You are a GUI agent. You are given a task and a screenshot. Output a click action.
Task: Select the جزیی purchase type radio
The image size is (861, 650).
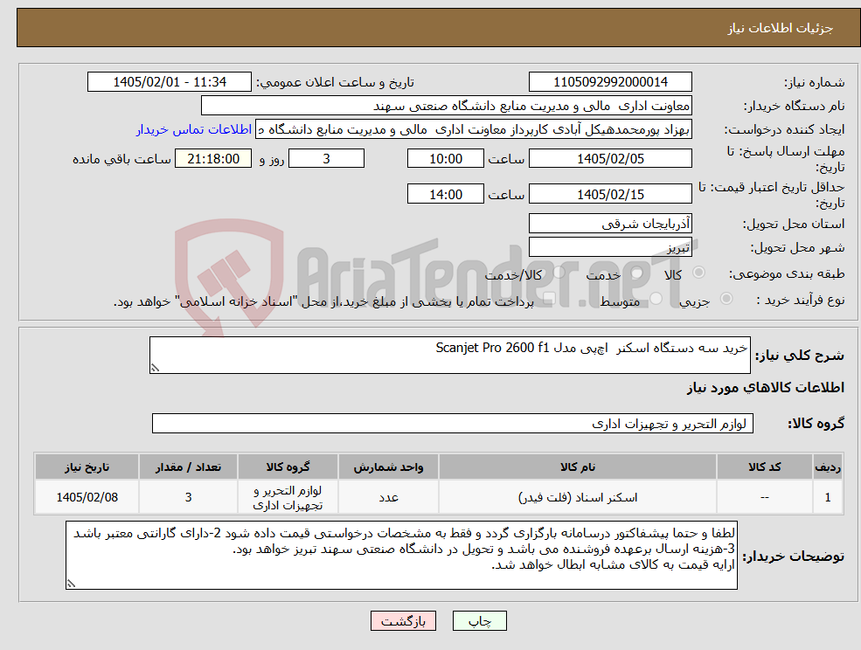(x=726, y=299)
